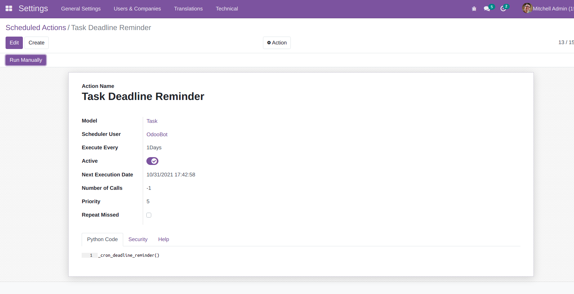Click the Task Deadline Reminder heading
The image size is (574, 294).
click(x=143, y=96)
